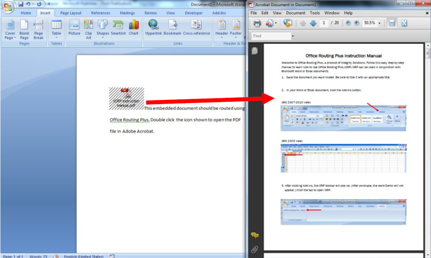Insert a Page Break
This screenshot has width=431, height=258.
click(38, 29)
